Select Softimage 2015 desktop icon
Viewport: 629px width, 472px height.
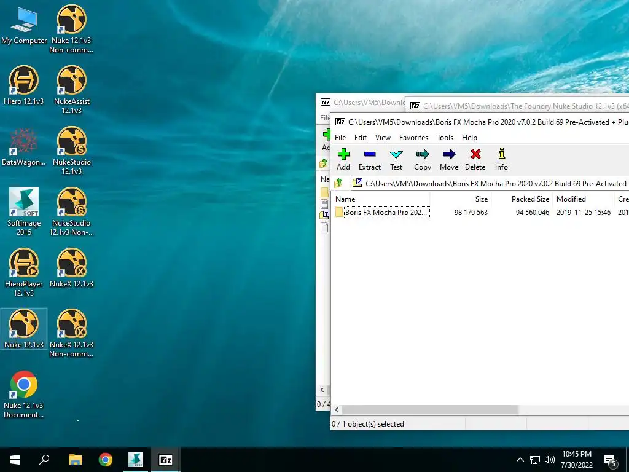pyautogui.click(x=24, y=211)
